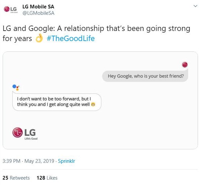Viewport: 199px width, 185px height.
Task: Click the @LGMobileSA handle
Action: click(x=38, y=13)
